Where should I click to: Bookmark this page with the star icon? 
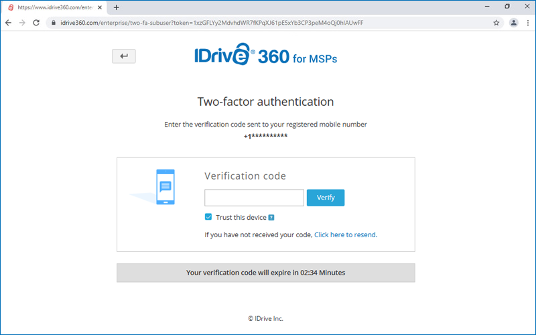[496, 23]
